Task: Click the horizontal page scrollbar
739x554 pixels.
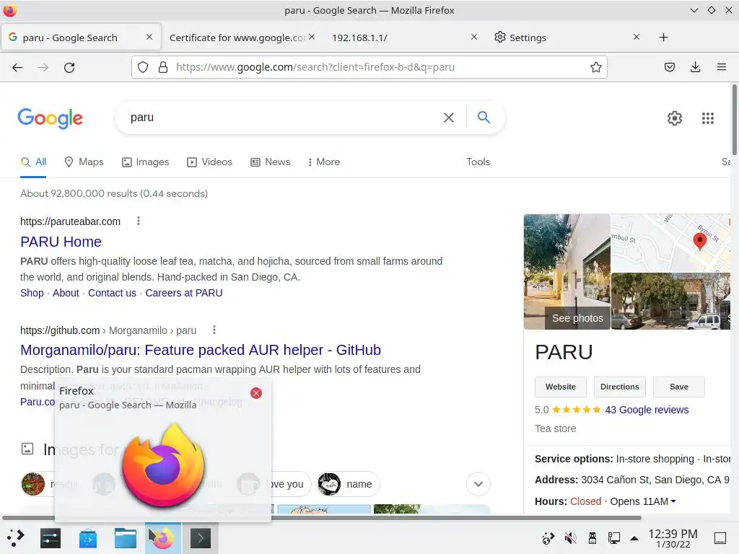Action: coord(321,518)
